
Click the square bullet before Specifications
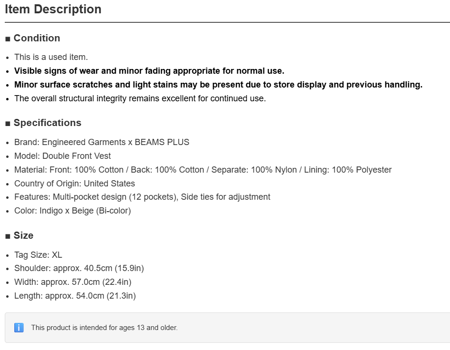(8, 124)
